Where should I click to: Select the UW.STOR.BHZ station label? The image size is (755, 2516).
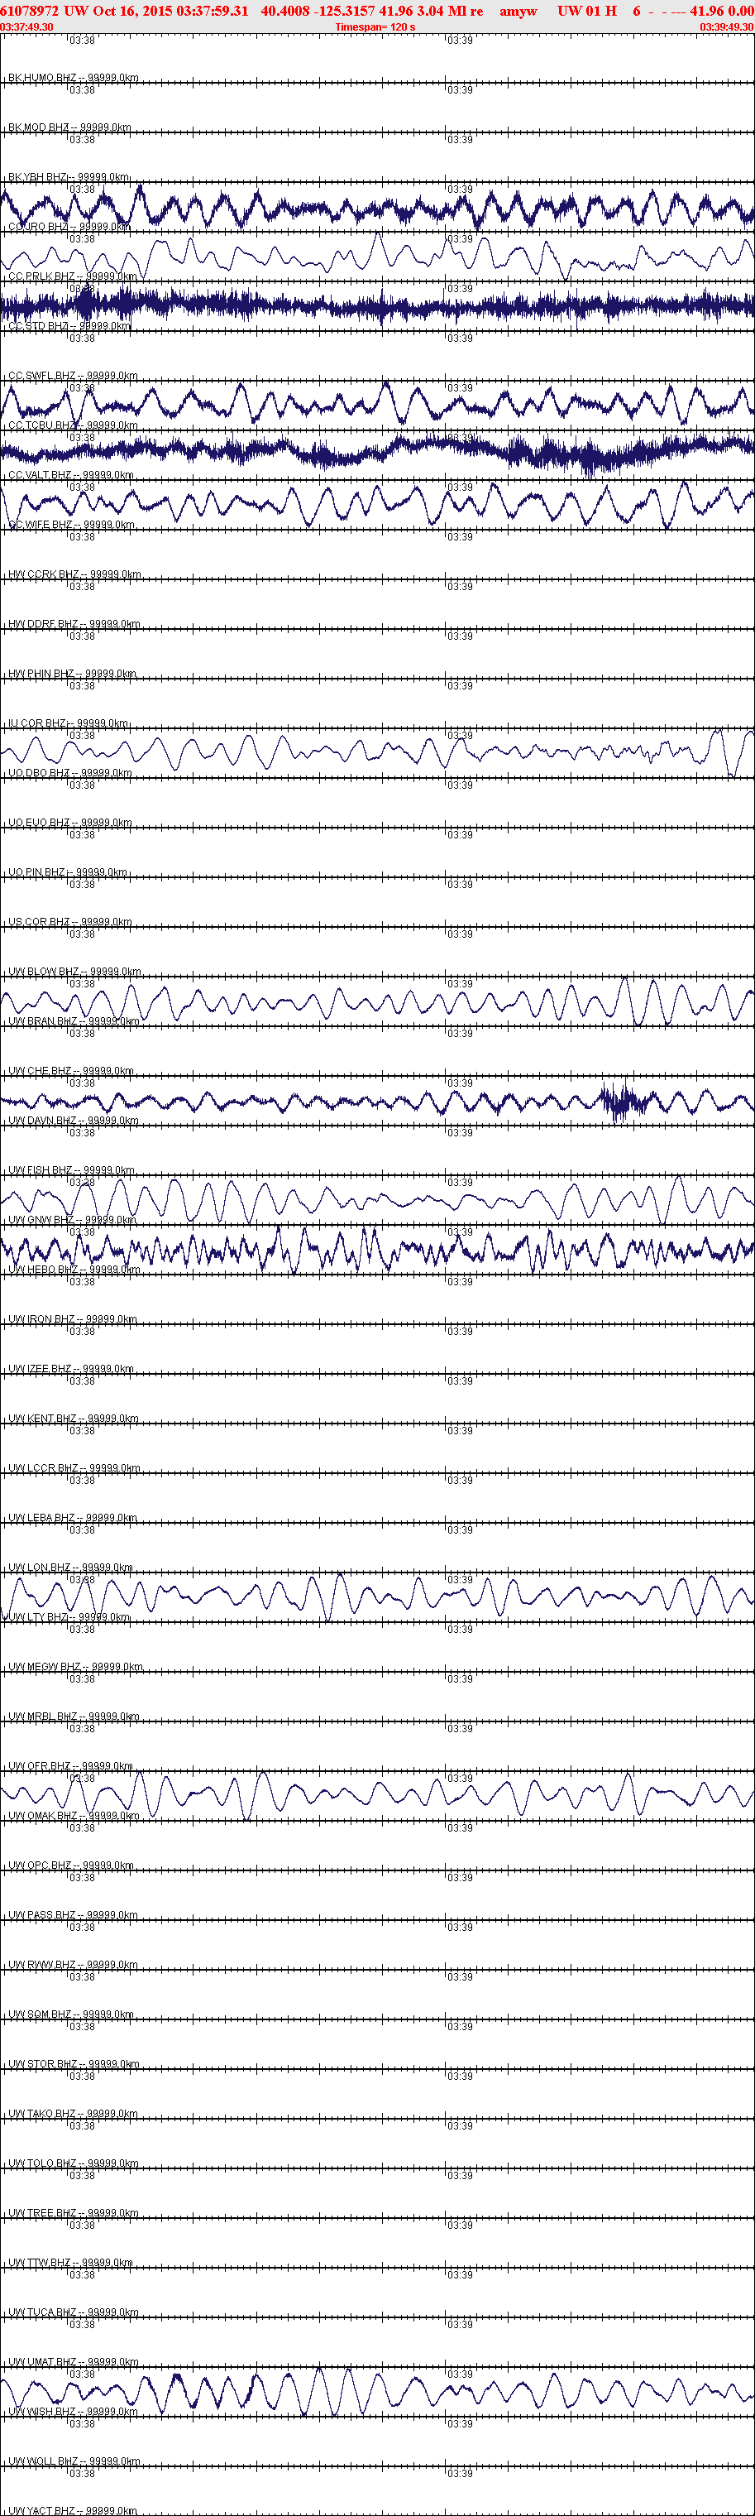[x=73, y=2066]
